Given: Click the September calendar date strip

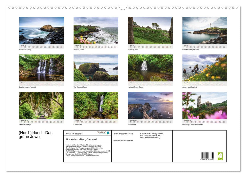Looking at the screenshot, I should (41, 121).
